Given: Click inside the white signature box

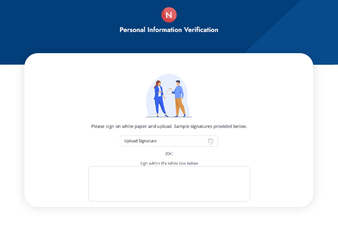Looking at the screenshot, I should pos(169,184).
